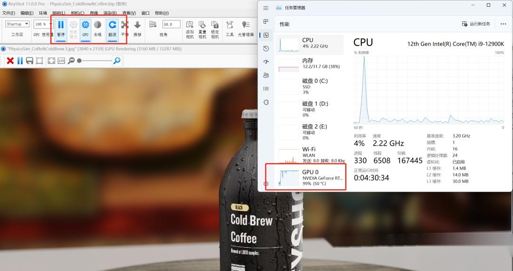Click the '12th Gen Intel(R) Core(TM) i9-12900K' text
The image size is (513, 271).
(x=456, y=44)
